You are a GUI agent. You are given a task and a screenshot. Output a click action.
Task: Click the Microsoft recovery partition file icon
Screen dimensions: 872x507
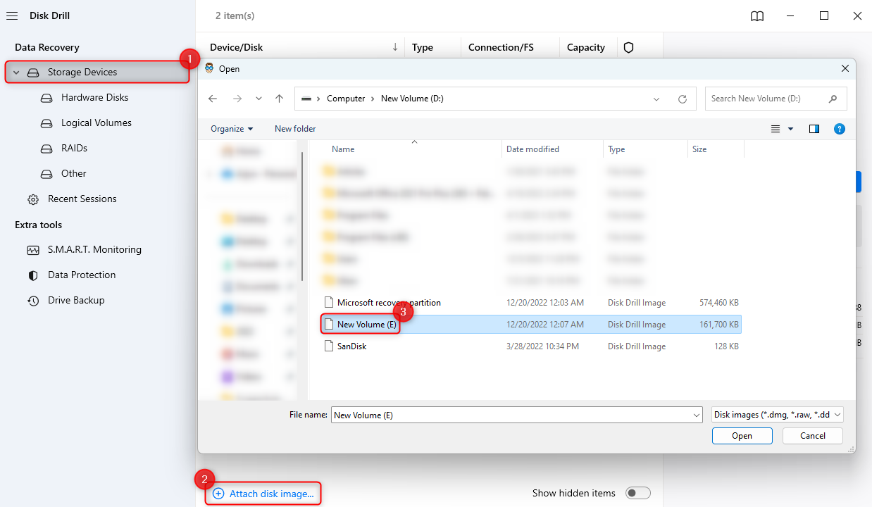click(328, 303)
